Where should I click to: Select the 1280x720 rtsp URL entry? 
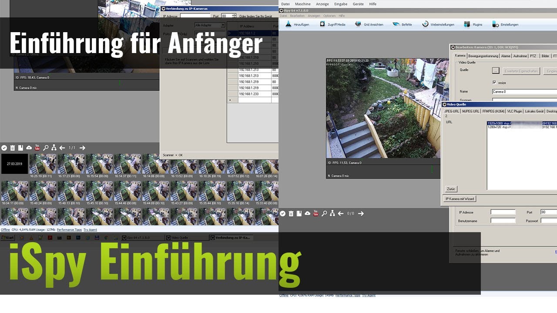pyautogui.click(x=522, y=127)
